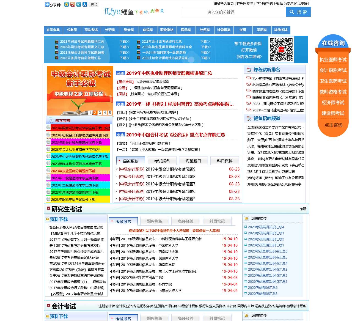Click the video icon beside 2023一建《建设工程法规
This screenshot has height=321, width=352.
(249, 103)
